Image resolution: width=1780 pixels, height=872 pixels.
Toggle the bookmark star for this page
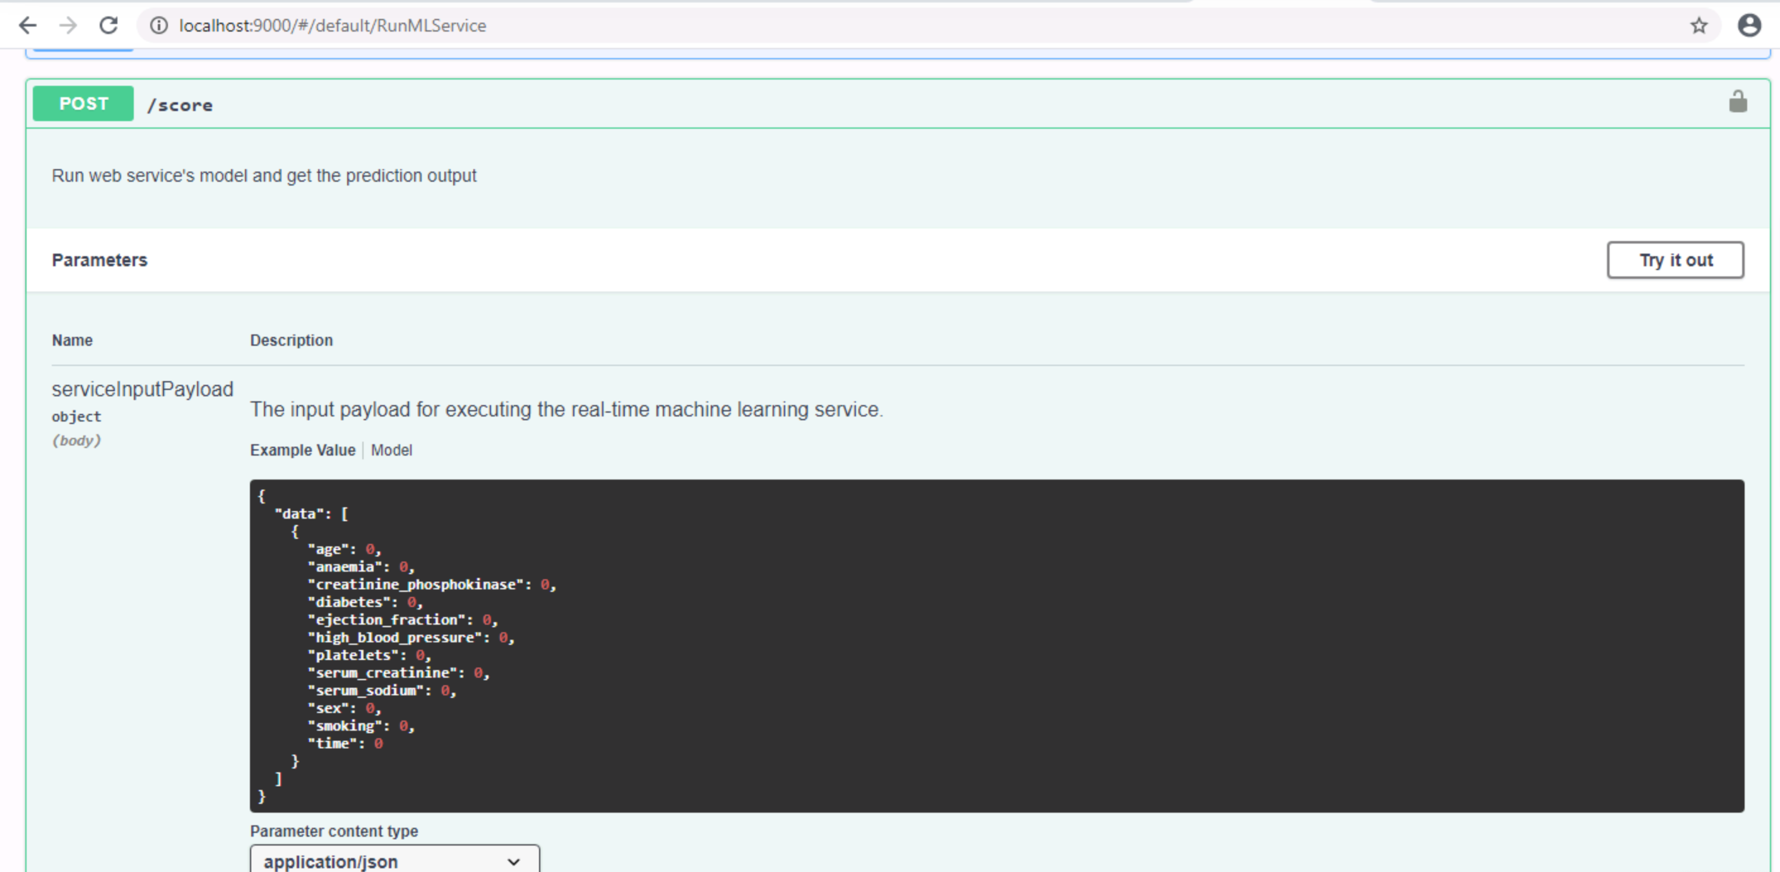pyautogui.click(x=1698, y=25)
